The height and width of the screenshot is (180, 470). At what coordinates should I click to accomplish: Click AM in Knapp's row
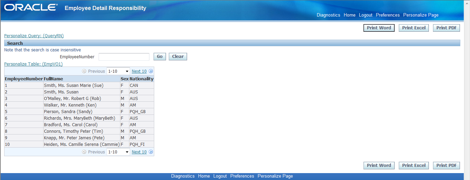[x=141, y=138]
